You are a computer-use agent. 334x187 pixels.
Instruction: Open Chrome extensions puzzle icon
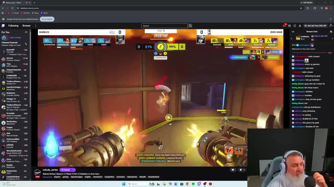coord(308,8)
